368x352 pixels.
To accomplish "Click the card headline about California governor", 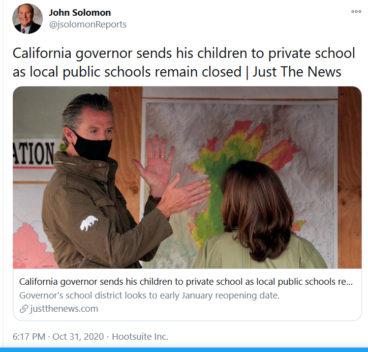I will pos(186,282).
